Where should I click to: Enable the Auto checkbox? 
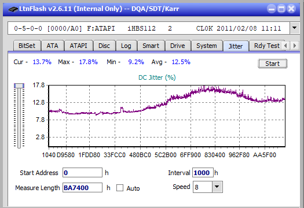[120, 188]
